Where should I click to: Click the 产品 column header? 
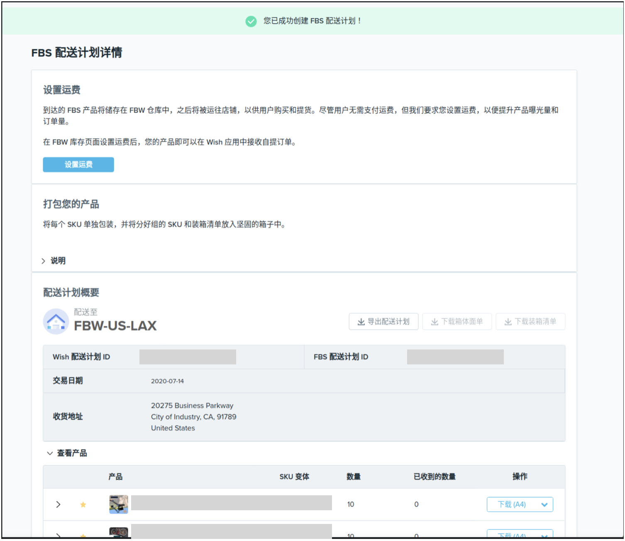click(x=115, y=477)
